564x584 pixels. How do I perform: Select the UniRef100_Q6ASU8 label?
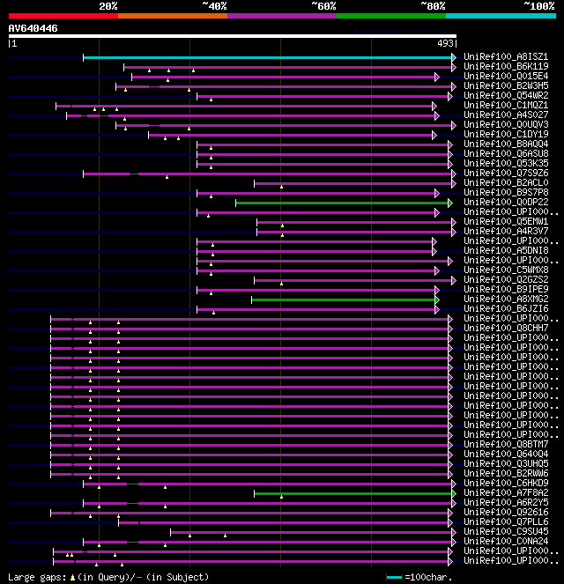tap(506, 153)
